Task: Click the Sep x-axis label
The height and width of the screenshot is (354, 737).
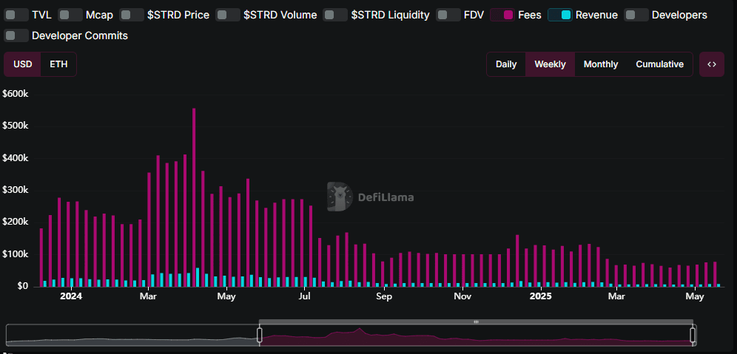Action: 383,296
